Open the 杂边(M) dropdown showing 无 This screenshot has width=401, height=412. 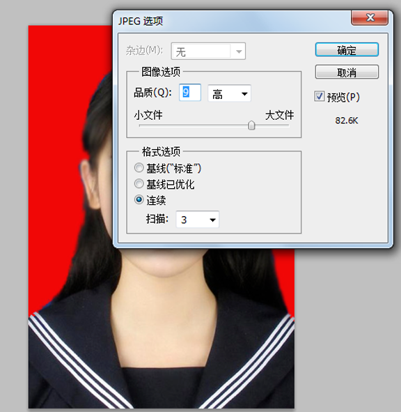click(208, 51)
